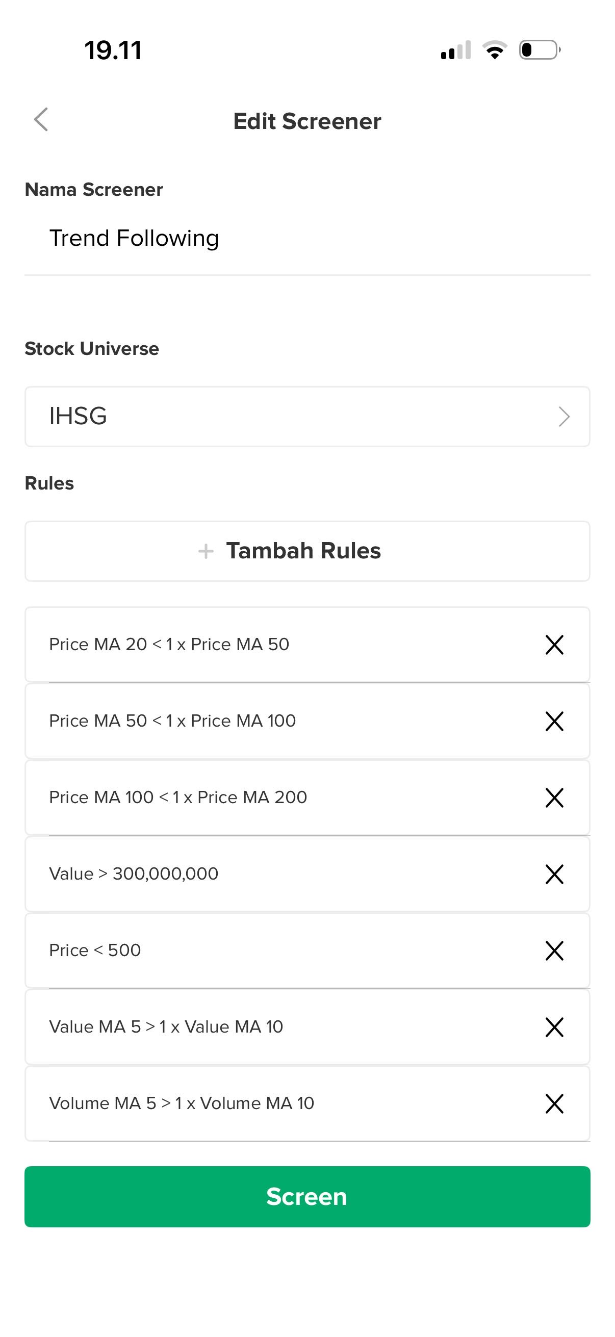
Task: Select the Volume MA 5 > Volume MA 10 text
Action: click(x=182, y=1103)
